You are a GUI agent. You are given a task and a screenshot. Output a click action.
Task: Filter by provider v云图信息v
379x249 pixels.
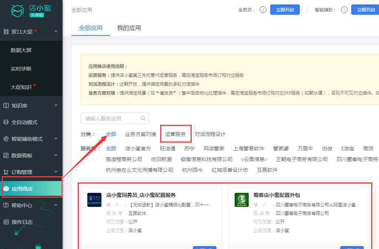point(254,159)
